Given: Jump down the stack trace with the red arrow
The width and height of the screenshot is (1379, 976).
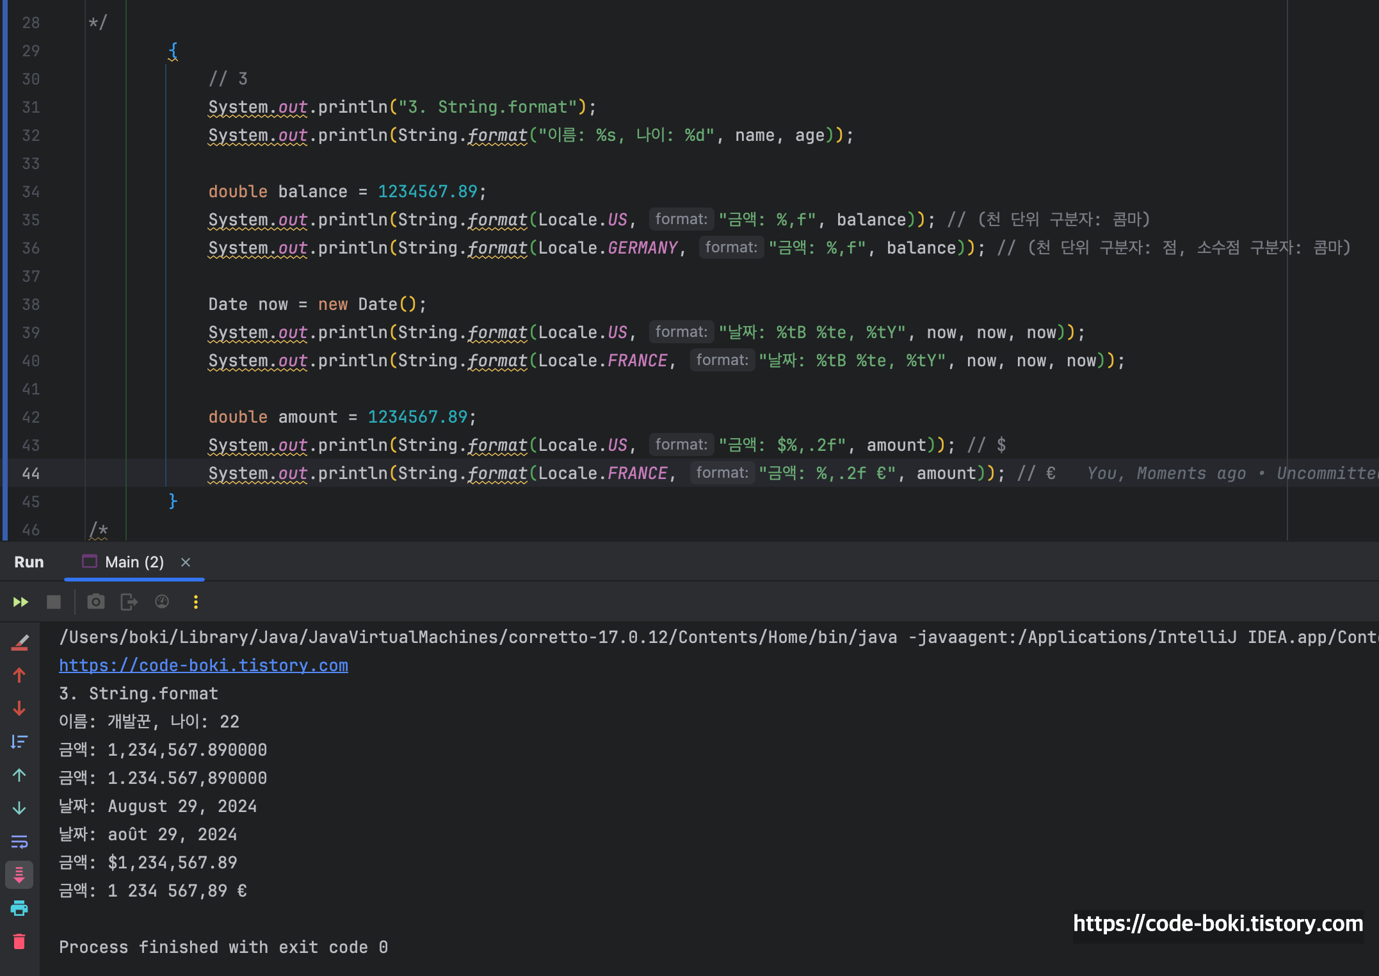Looking at the screenshot, I should pyautogui.click(x=19, y=708).
